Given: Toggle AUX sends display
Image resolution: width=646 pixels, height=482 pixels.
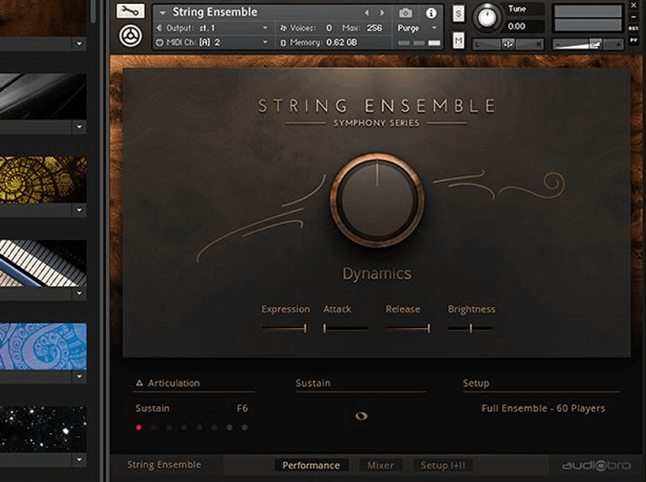Looking at the screenshot, I should [634, 28].
